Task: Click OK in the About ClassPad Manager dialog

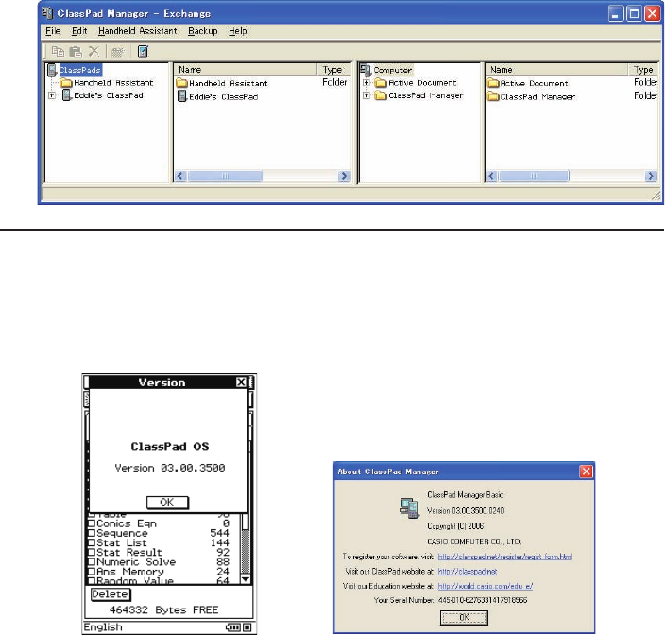Action: (x=464, y=618)
